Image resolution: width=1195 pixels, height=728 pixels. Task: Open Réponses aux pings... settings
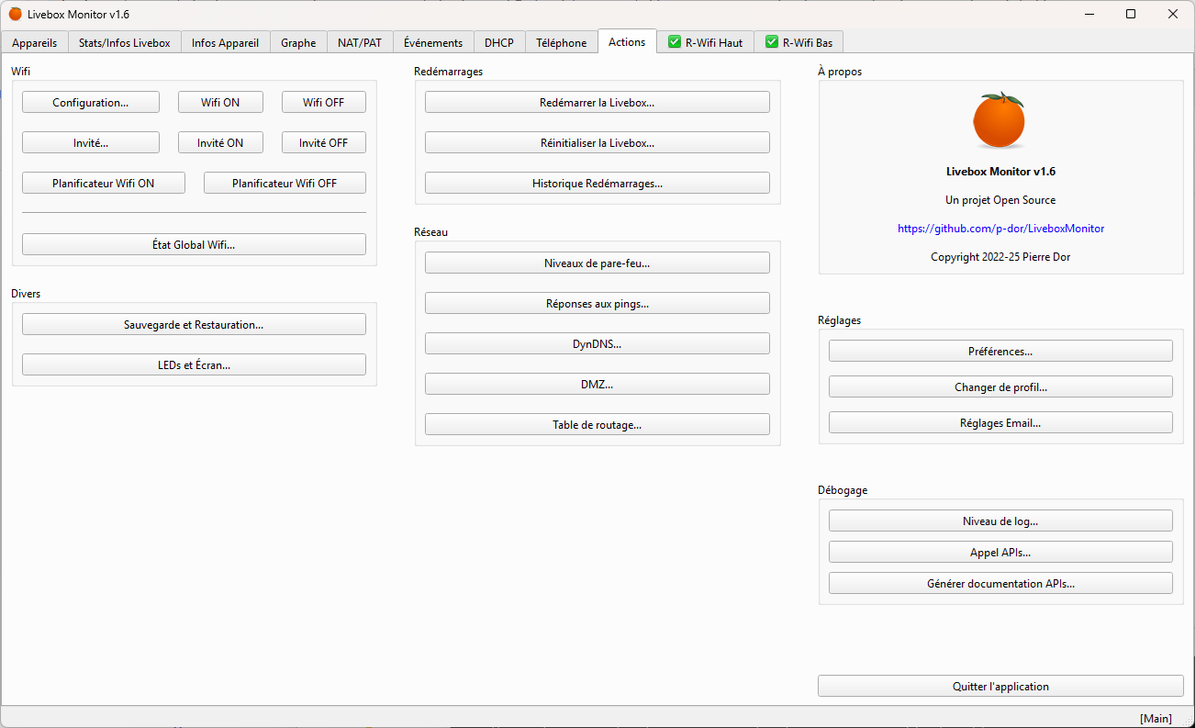coord(597,303)
